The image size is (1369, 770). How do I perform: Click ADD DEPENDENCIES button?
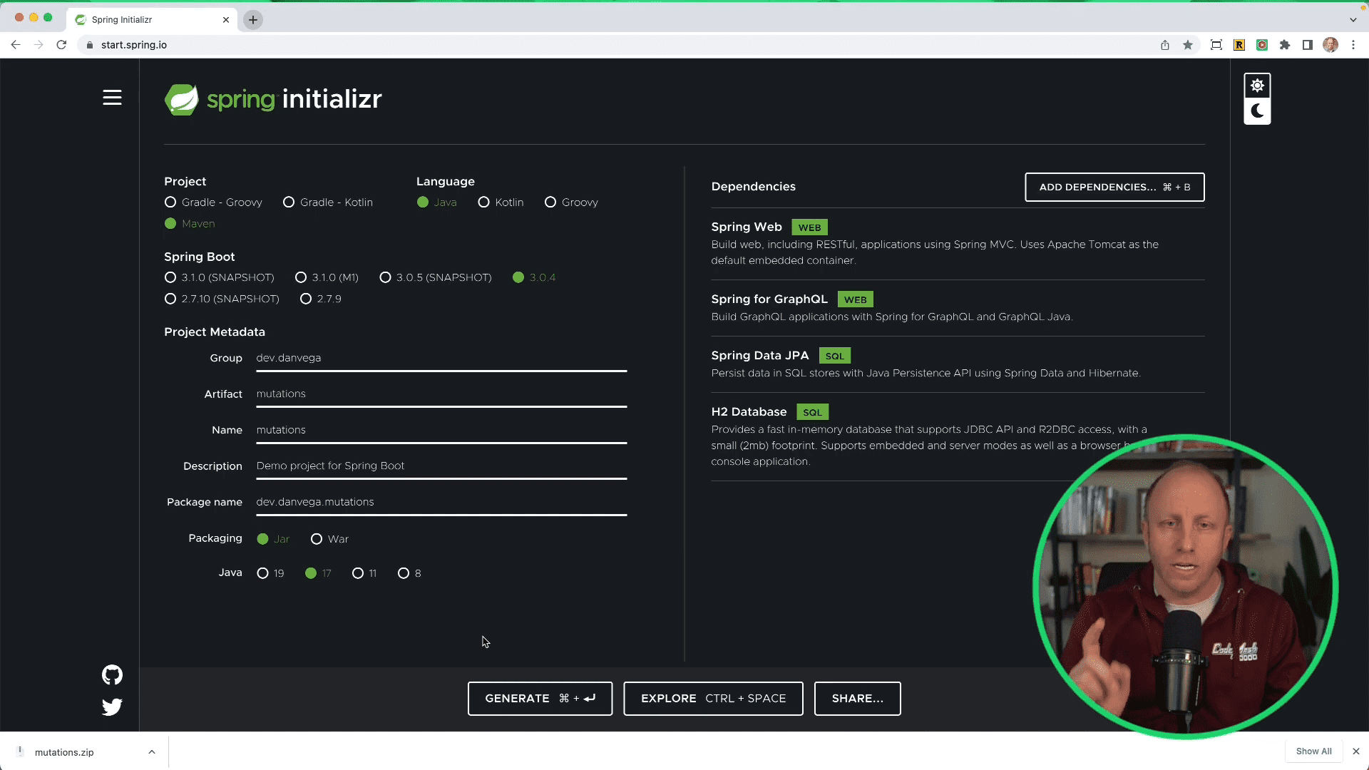[1114, 187]
